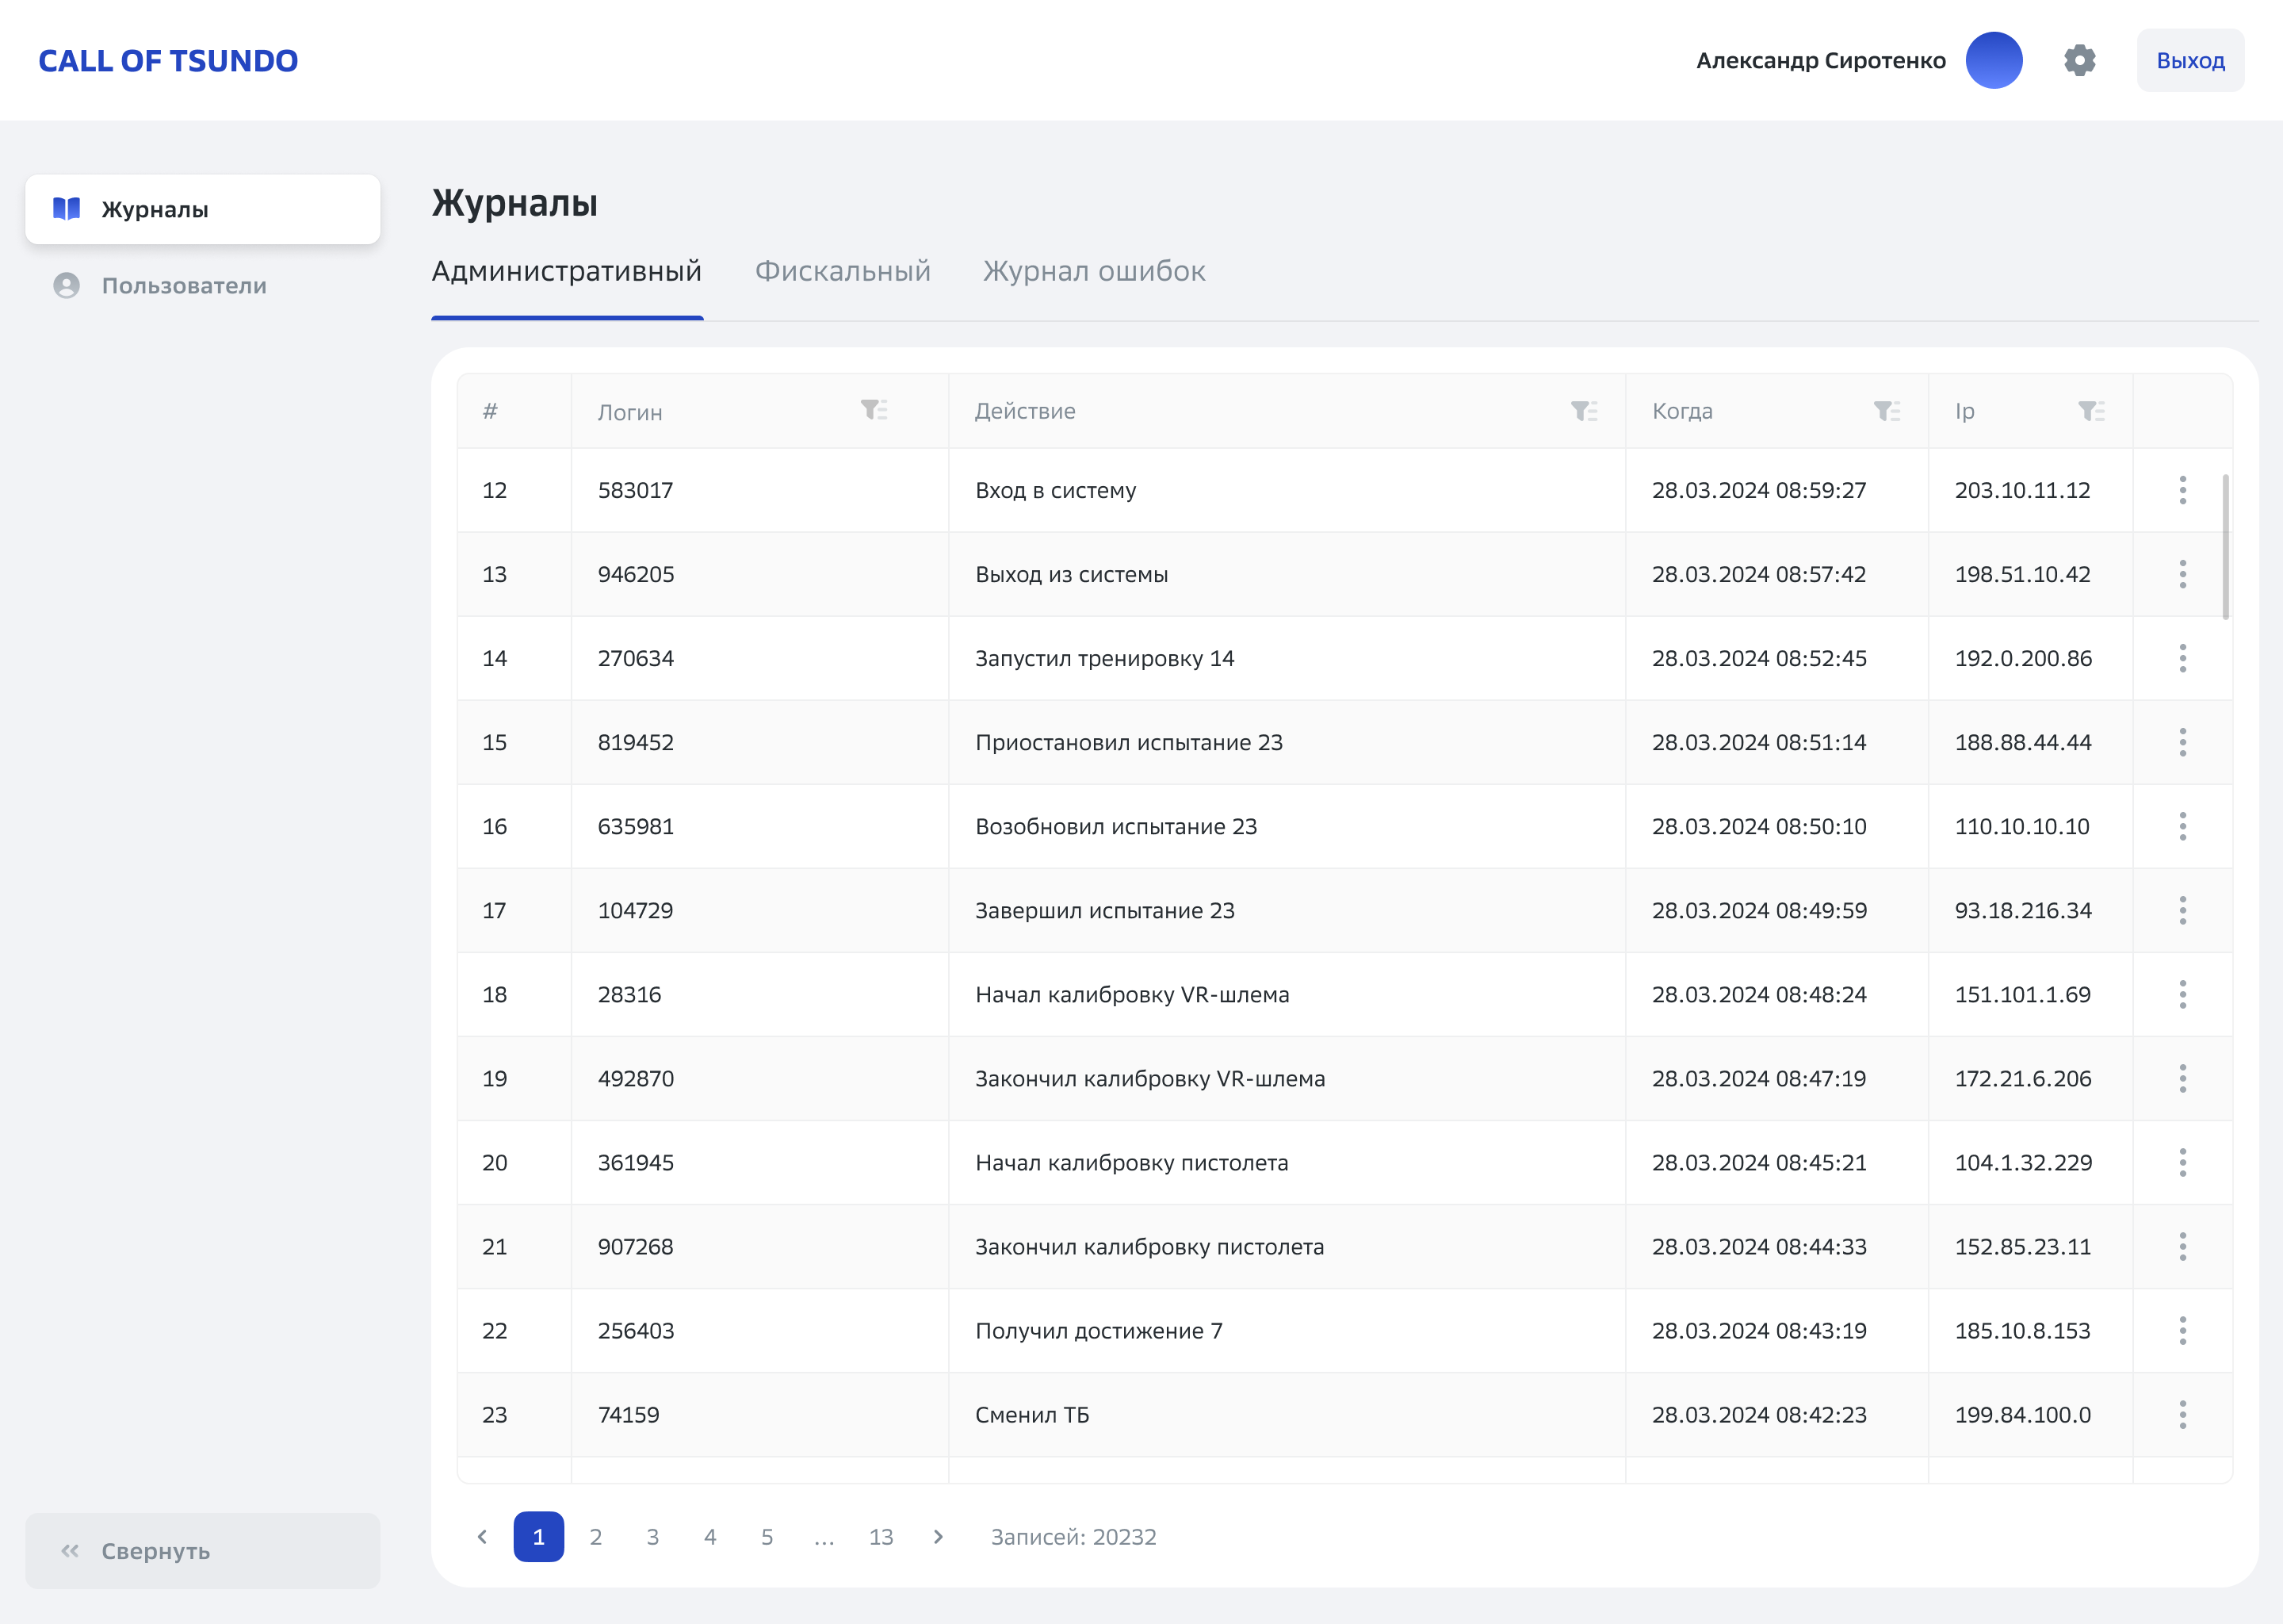Click the CALL OF TSUNDO logo
Viewport: 2283px width, 1624px height.
pos(168,61)
